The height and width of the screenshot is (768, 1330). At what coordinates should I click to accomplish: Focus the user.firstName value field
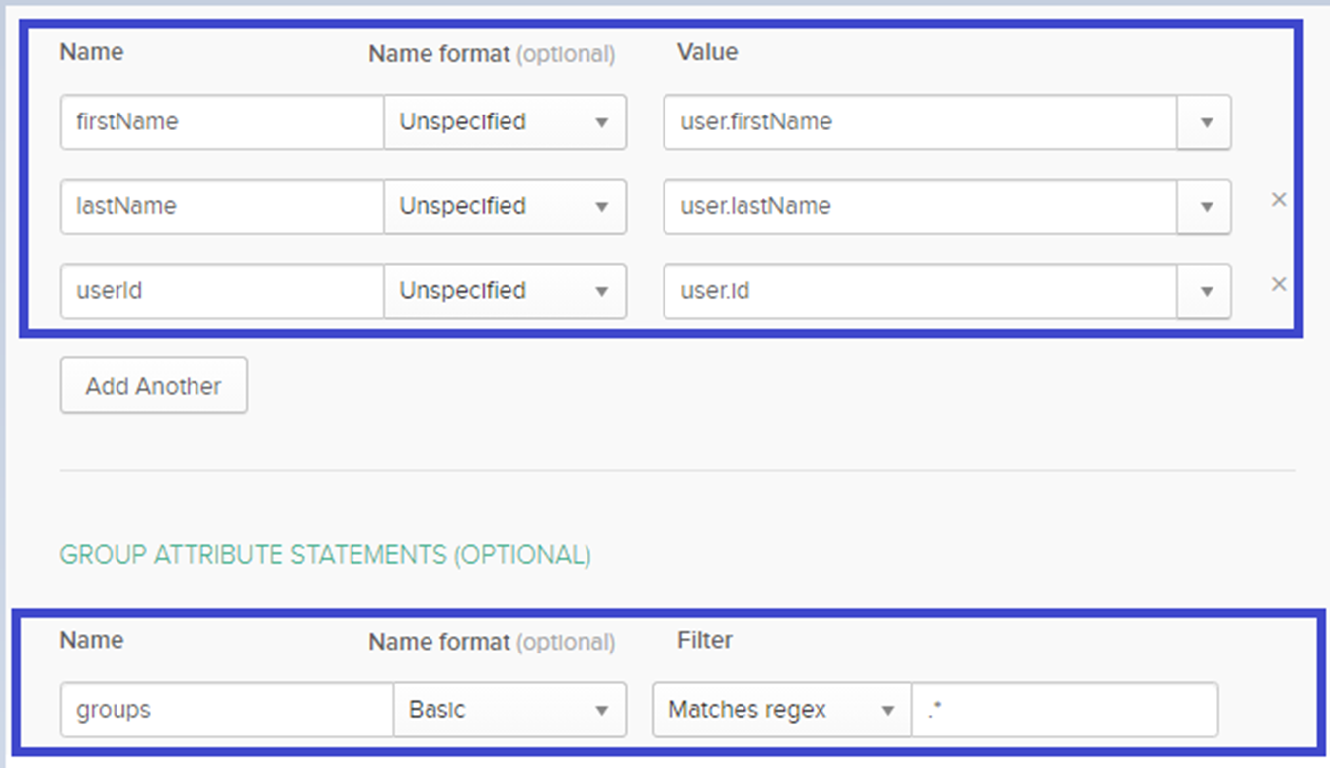click(x=920, y=122)
